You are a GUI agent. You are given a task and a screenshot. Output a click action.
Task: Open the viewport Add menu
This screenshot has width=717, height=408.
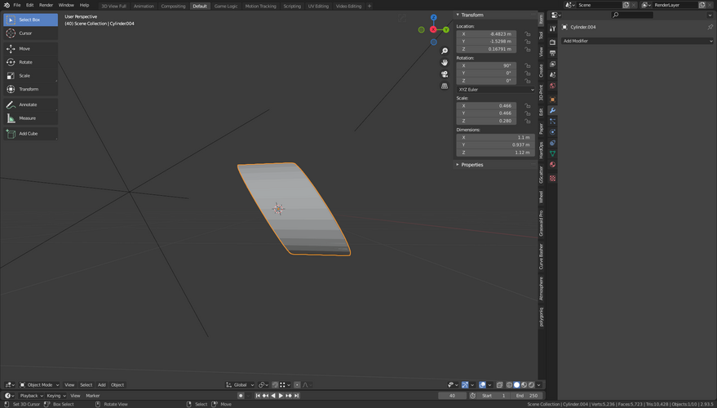[101, 384]
